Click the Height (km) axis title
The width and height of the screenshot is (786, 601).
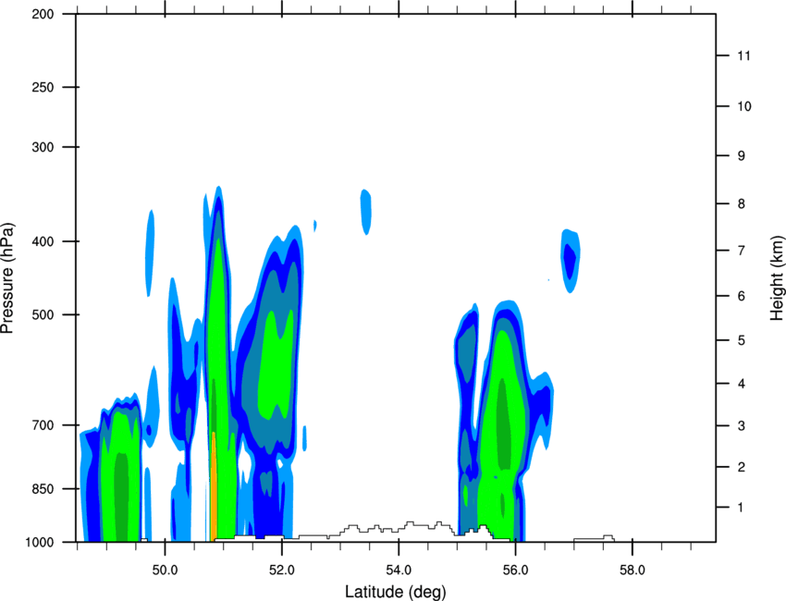pos(777,278)
